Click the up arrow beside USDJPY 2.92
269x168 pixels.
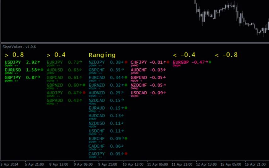[x=39, y=62]
